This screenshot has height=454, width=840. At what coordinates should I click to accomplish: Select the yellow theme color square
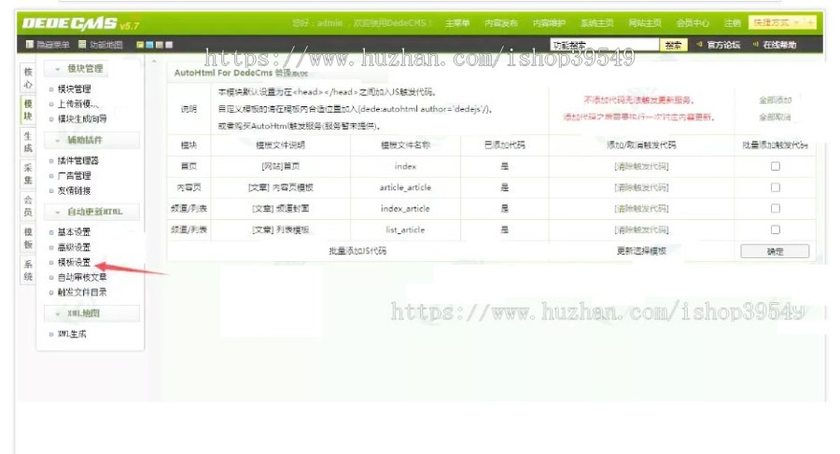140,45
